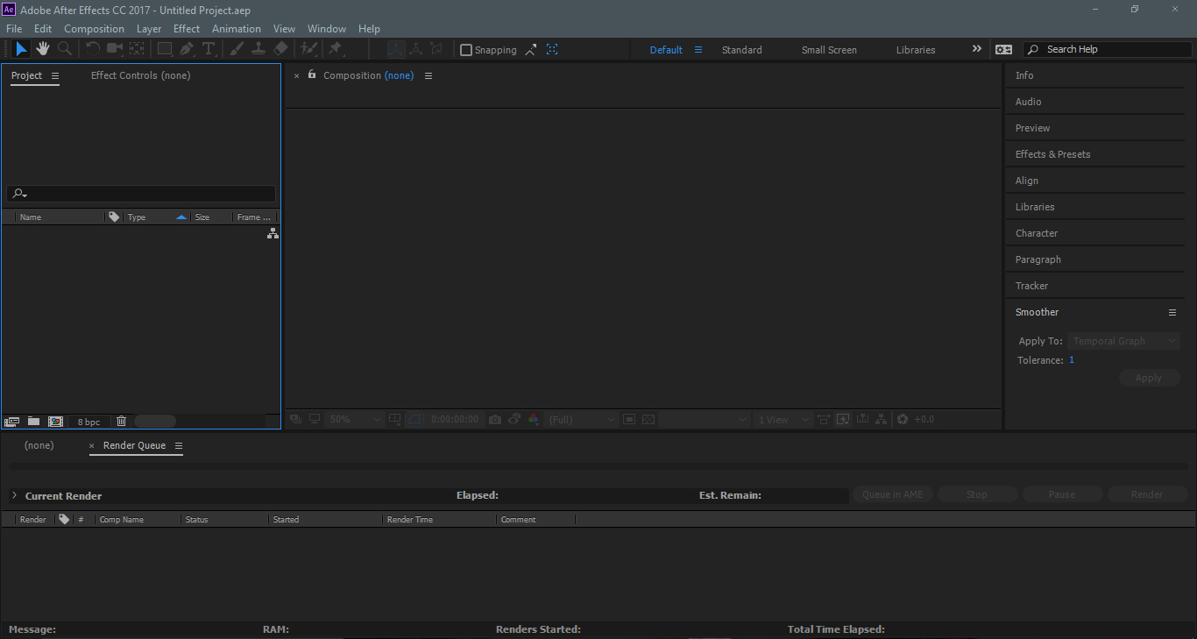Toggle the transparency grid view
The image size is (1197, 639).
[649, 419]
